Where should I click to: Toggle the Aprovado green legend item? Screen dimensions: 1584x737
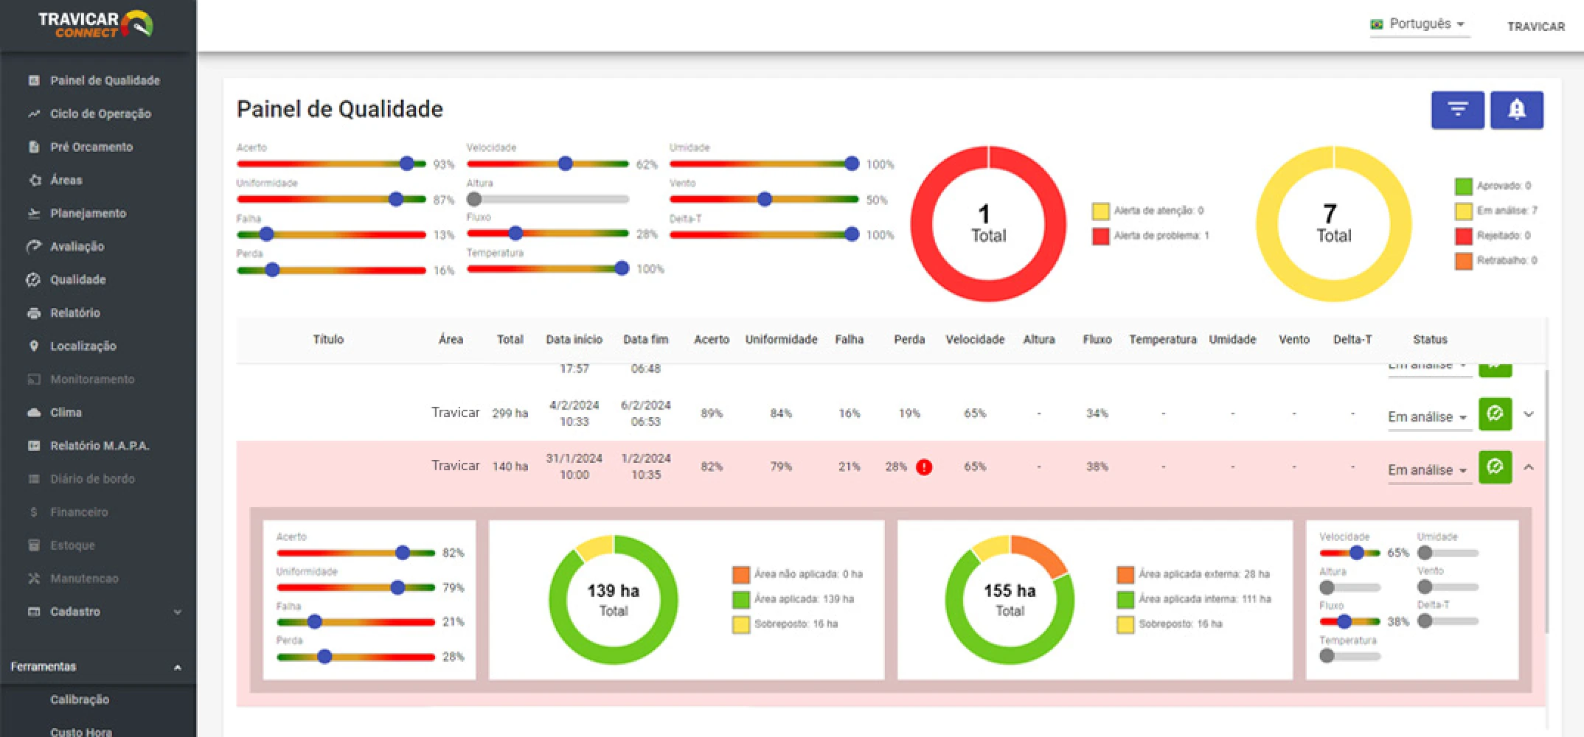pos(1463,186)
